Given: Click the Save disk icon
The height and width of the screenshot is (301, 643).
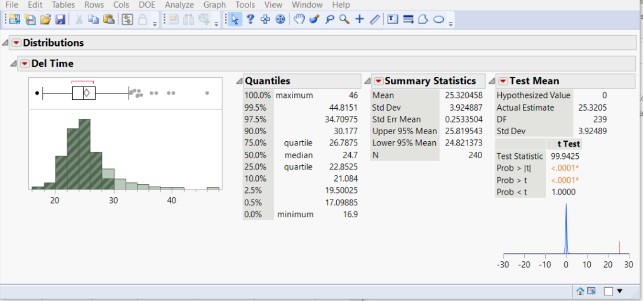Looking at the screenshot, I should (60, 19).
